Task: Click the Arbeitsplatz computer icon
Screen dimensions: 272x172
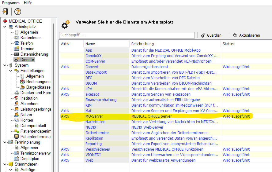Action: click(11, 27)
